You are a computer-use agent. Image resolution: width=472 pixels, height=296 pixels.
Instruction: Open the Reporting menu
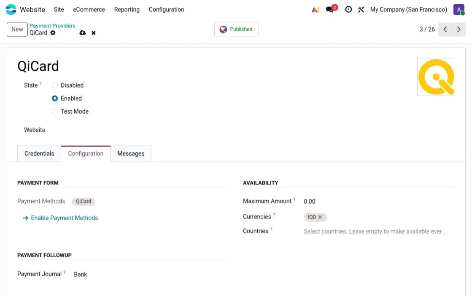pyautogui.click(x=127, y=10)
